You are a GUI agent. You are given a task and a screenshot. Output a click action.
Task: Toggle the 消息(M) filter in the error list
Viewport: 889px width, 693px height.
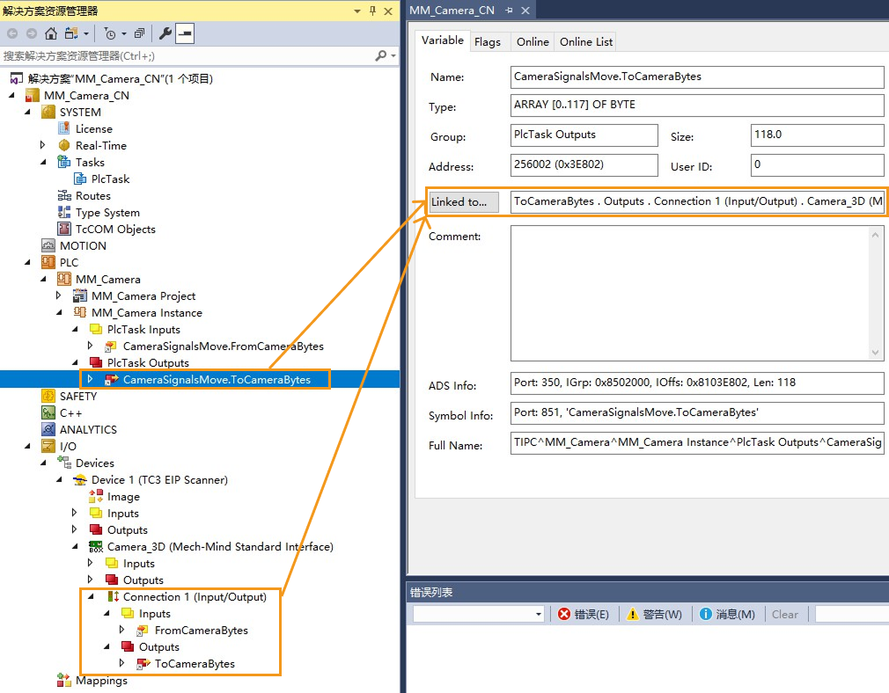click(728, 614)
